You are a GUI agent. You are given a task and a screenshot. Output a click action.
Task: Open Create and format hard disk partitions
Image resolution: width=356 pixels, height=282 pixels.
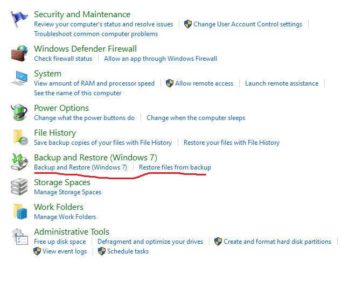277,242
